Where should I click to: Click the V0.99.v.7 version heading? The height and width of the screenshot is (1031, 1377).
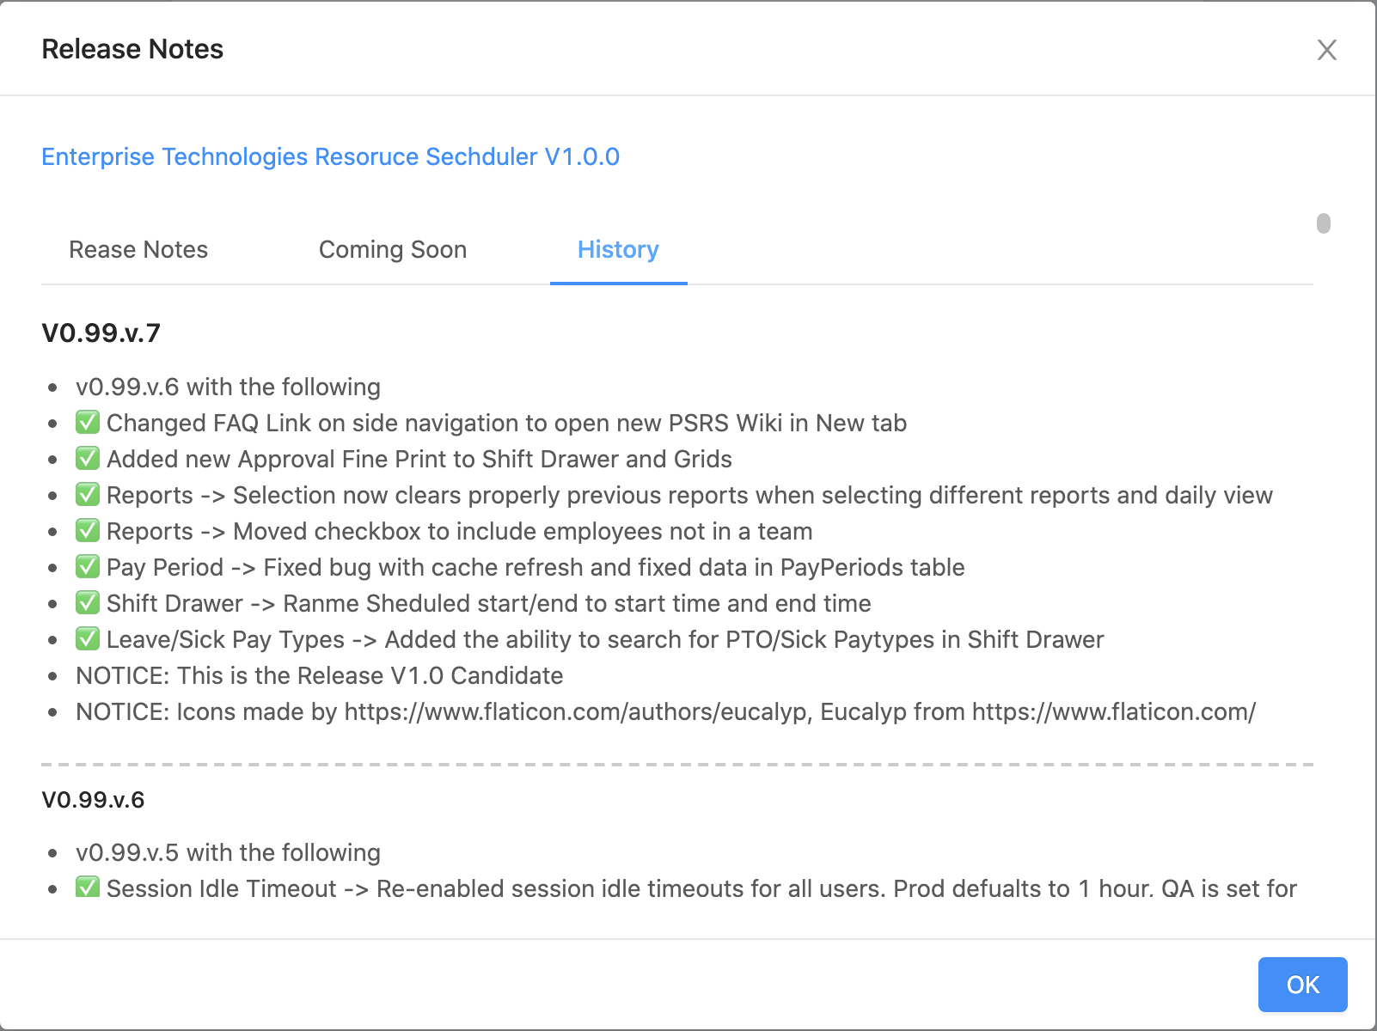(101, 333)
